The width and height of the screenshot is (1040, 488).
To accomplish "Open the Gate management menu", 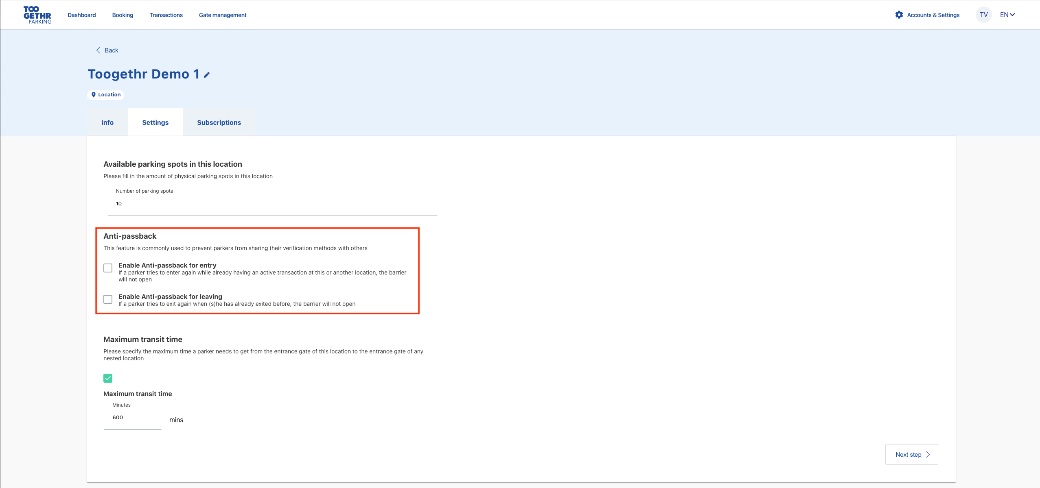I will 223,15.
